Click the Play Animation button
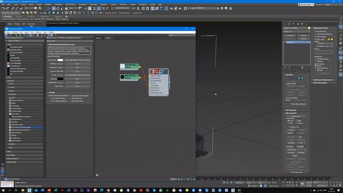 (x=290, y=182)
